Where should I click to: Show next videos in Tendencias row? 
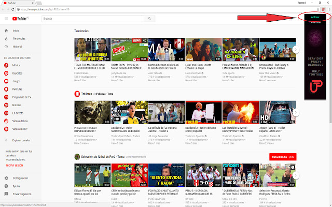[x=296, y=50]
